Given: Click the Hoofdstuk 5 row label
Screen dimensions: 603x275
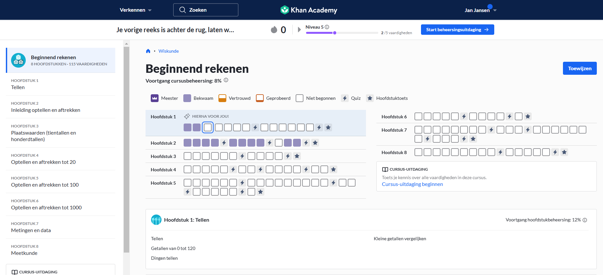Looking at the screenshot, I should [x=163, y=183].
